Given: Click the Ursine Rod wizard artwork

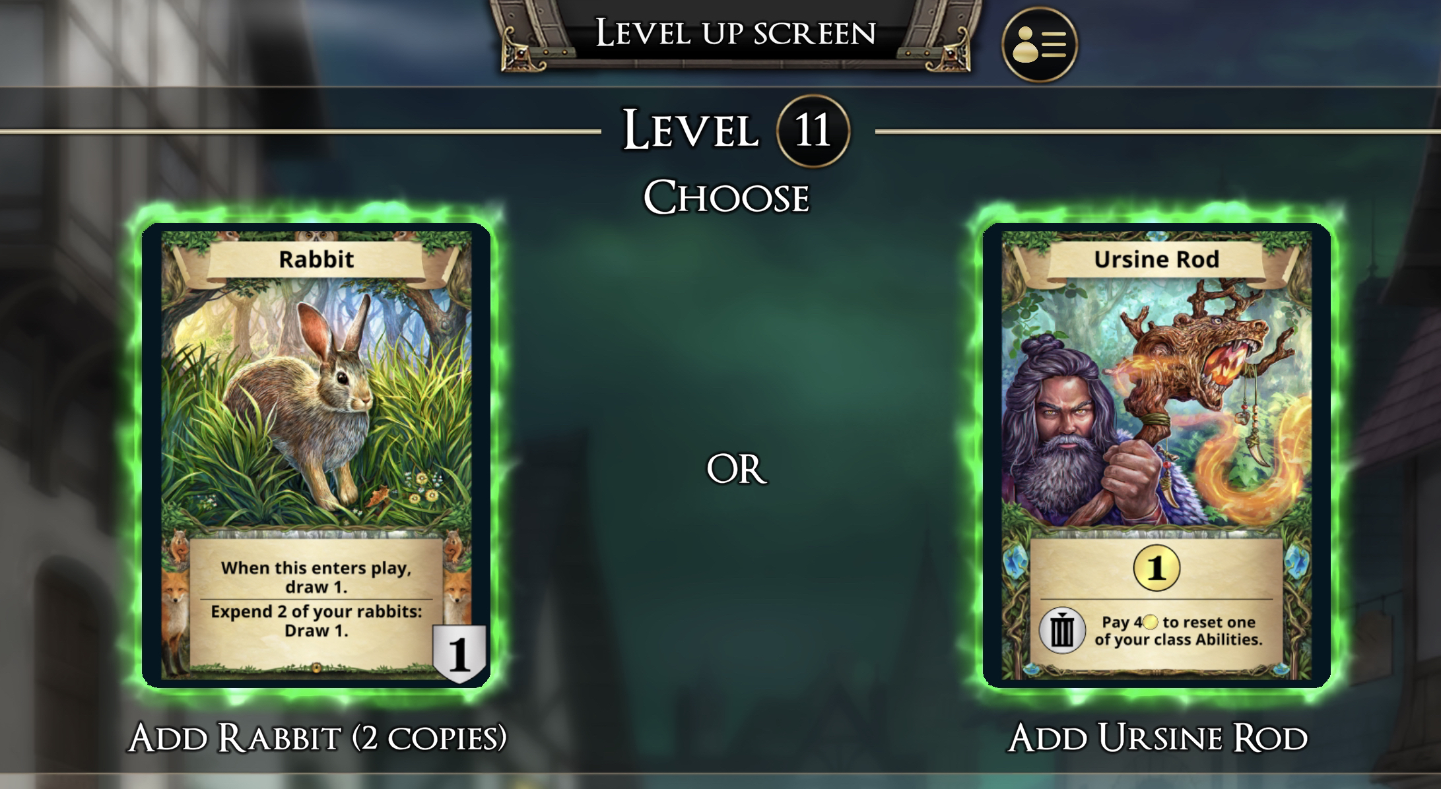Looking at the screenshot, I should point(1156,404).
